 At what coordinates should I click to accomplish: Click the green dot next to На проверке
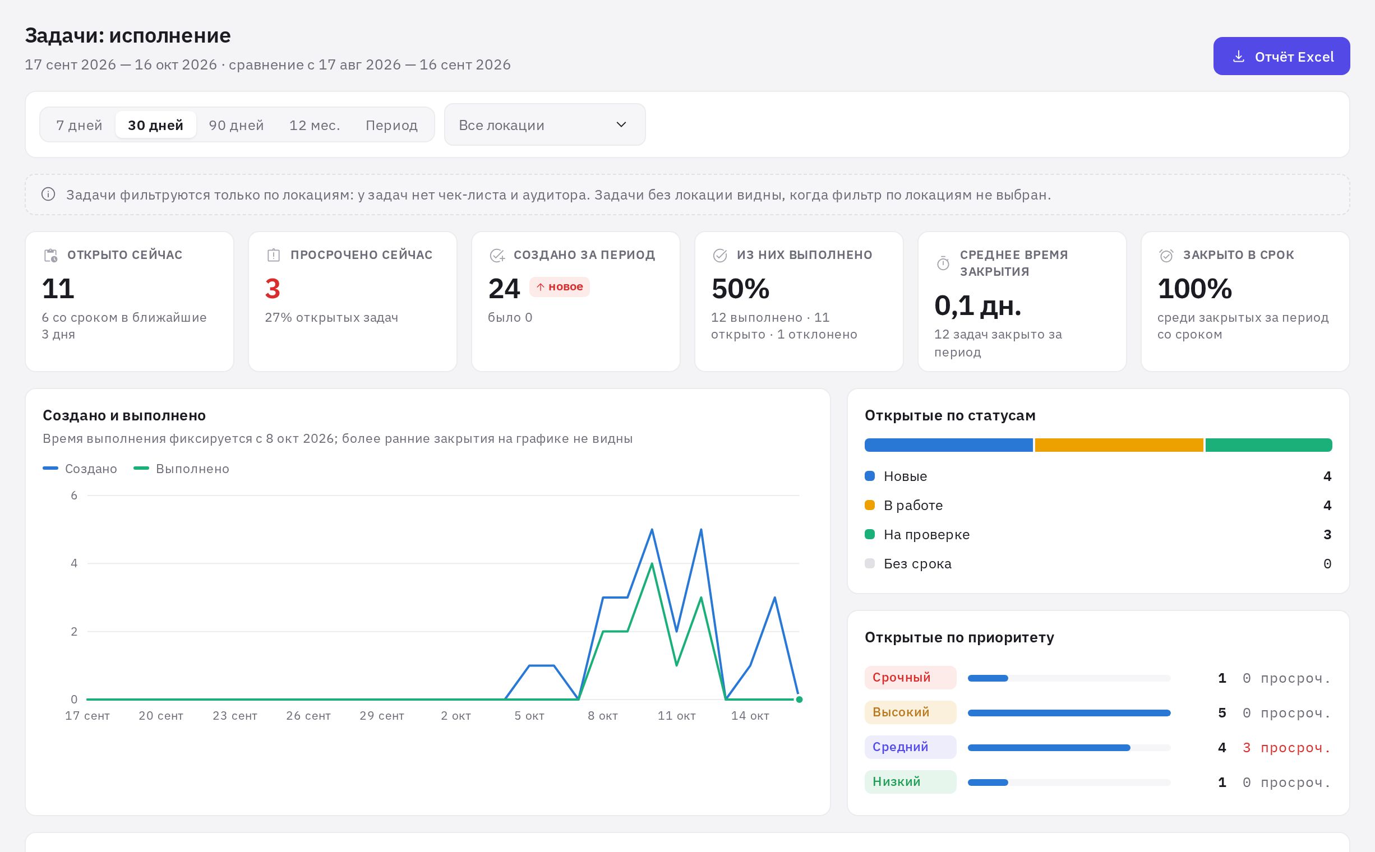pyautogui.click(x=870, y=534)
